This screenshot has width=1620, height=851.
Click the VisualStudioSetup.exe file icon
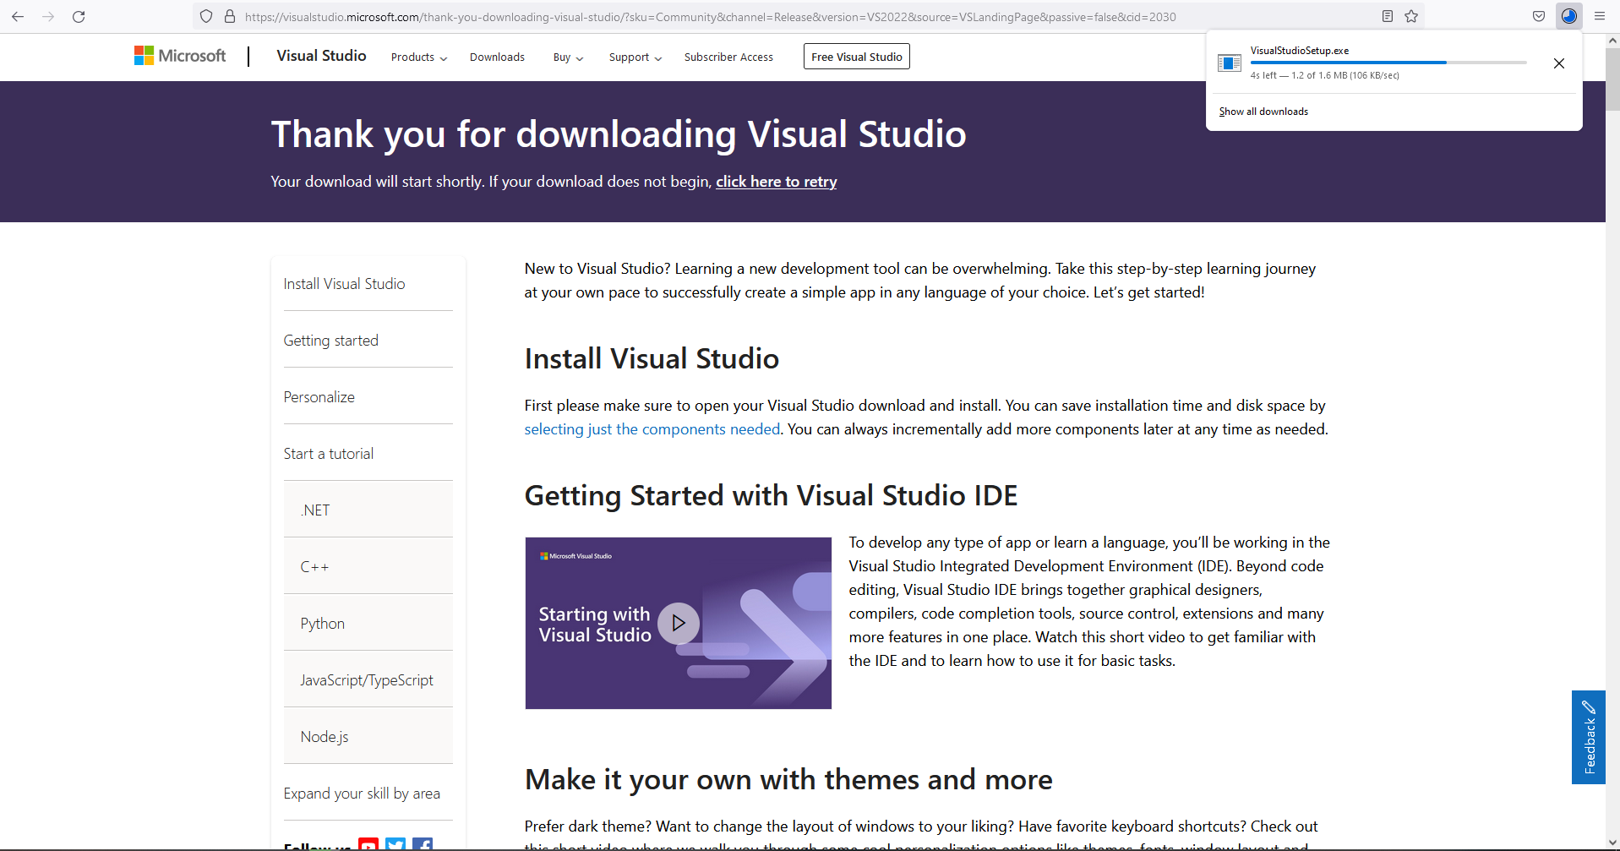[x=1230, y=63]
